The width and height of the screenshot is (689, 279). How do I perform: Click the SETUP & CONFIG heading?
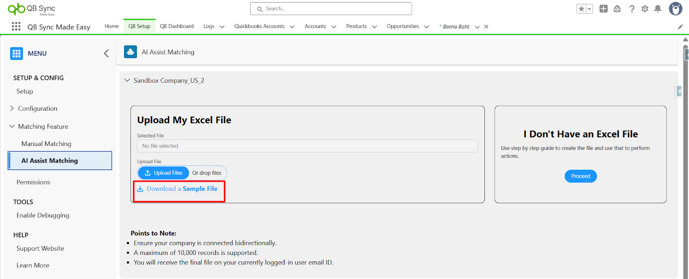38,78
